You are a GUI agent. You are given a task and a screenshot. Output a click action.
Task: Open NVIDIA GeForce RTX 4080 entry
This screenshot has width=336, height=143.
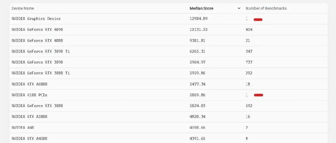[37, 40]
